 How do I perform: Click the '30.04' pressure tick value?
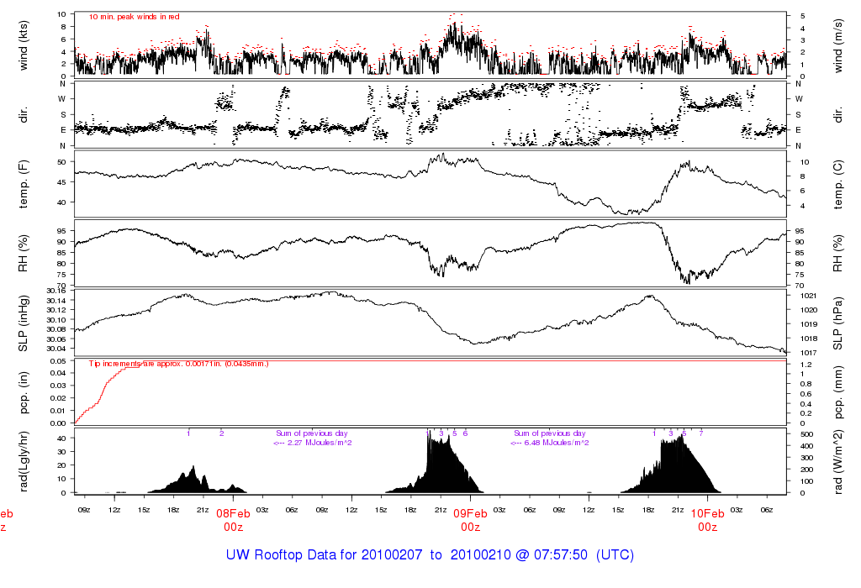56,349
